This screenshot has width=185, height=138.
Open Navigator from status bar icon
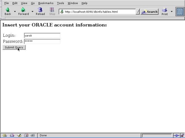point(5,135)
